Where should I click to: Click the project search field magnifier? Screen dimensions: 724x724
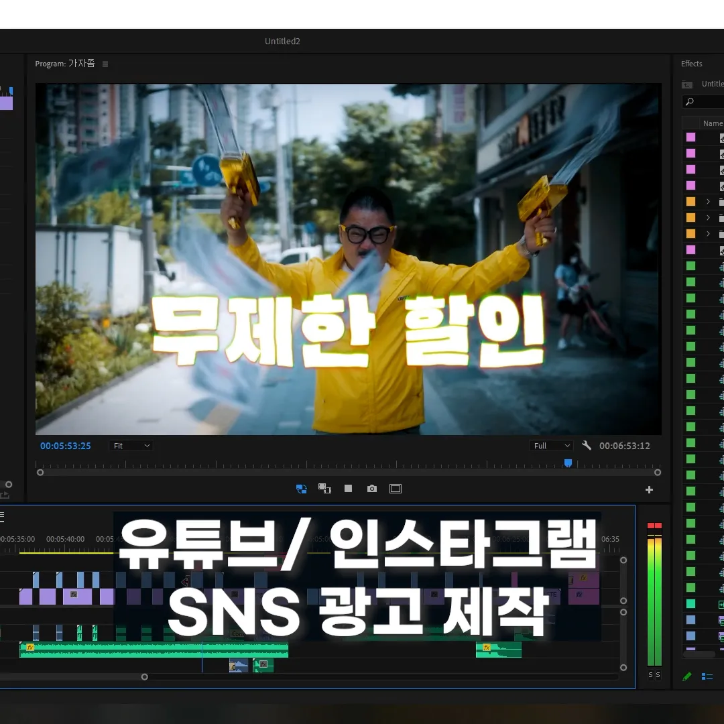tap(690, 102)
